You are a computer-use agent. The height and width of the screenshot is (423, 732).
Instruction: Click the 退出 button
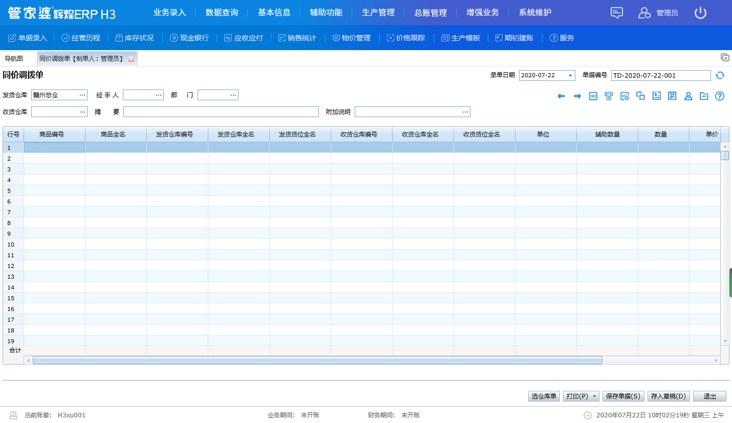click(x=709, y=396)
